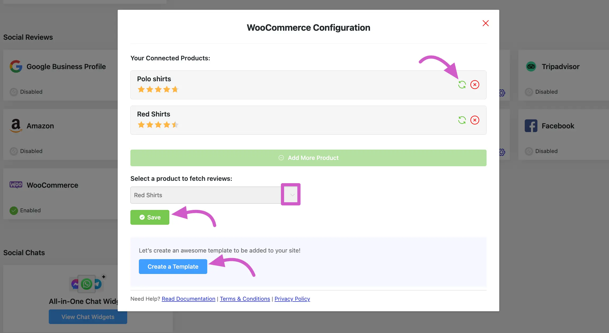Remove the Polo shirts connected product
The height and width of the screenshot is (333, 609).
[475, 85]
